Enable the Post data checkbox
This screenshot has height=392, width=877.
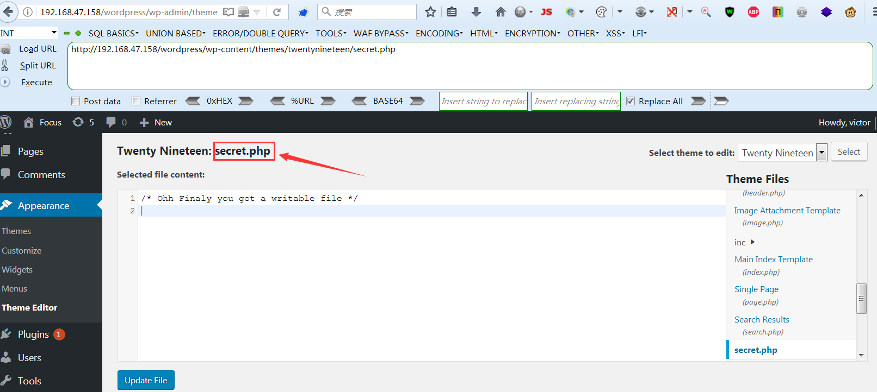(x=76, y=101)
